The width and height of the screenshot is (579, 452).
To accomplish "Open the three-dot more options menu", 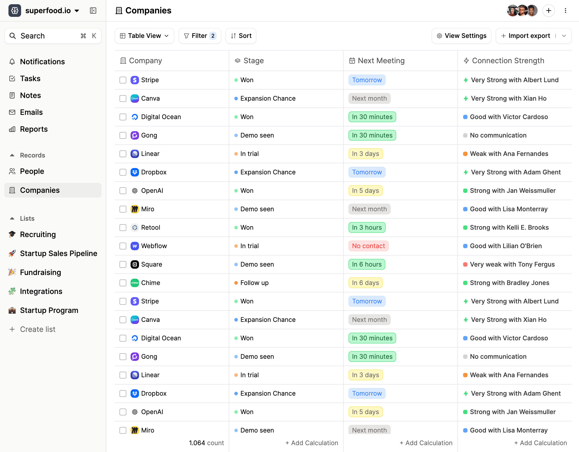I will (x=565, y=11).
